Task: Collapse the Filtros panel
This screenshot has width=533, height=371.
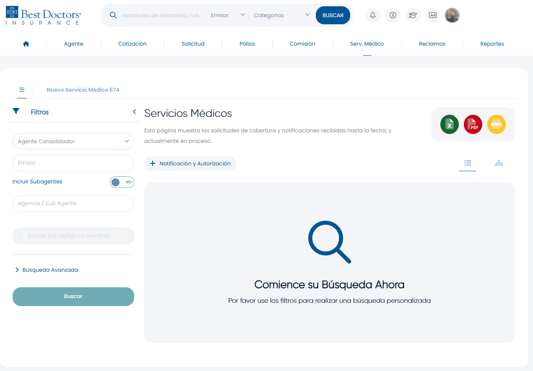Action: pos(134,112)
